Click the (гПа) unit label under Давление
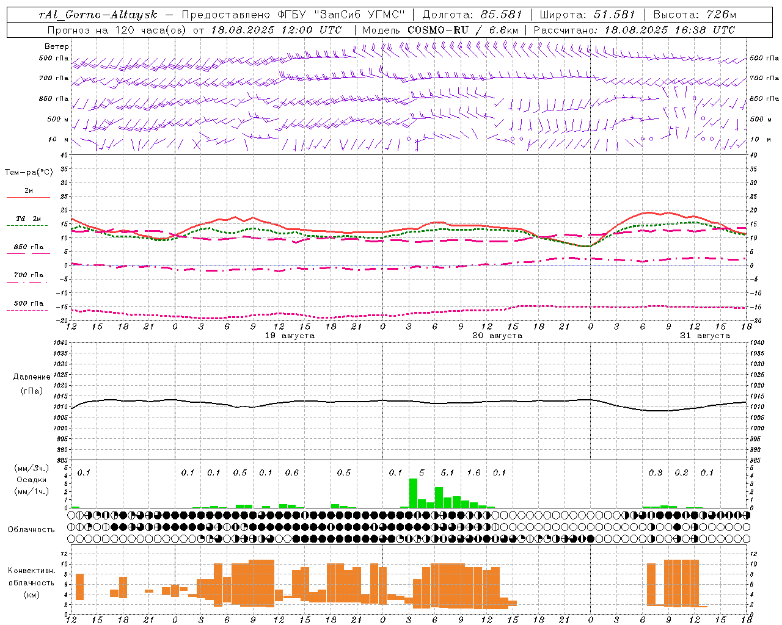The image size is (782, 625). tap(32, 391)
